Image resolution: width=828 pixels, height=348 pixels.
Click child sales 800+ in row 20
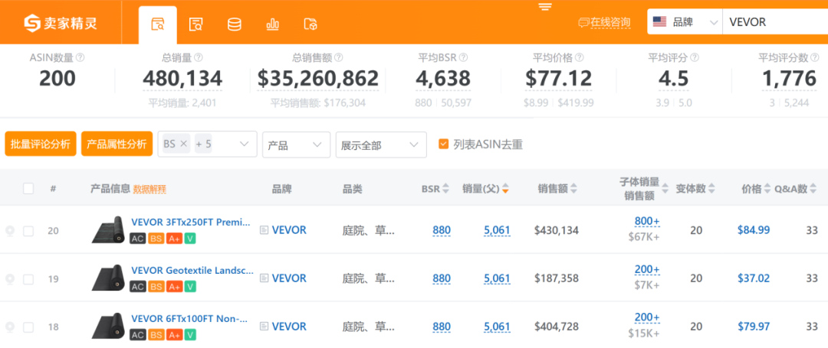pos(647,221)
